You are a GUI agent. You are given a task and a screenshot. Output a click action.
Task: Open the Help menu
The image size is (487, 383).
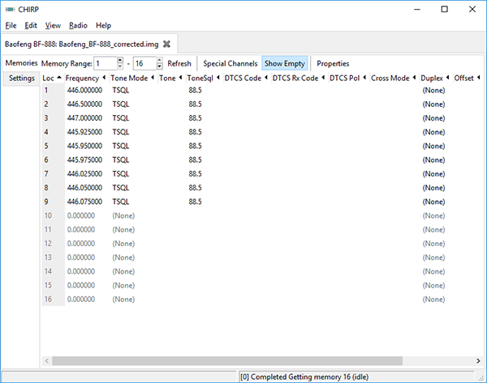[103, 25]
